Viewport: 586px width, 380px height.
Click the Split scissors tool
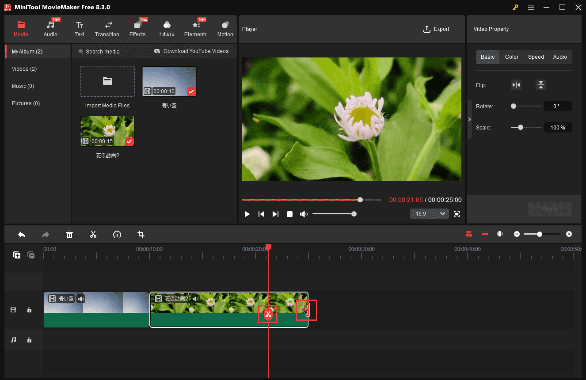point(93,234)
